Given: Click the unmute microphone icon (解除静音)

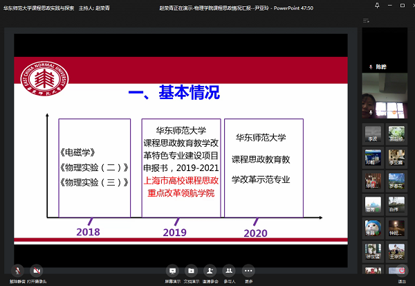Looking at the screenshot, I should tap(16, 271).
